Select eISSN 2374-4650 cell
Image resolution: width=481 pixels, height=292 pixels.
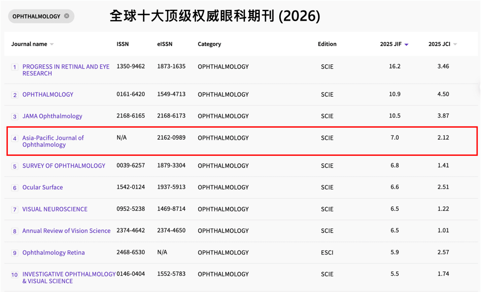pos(171,230)
